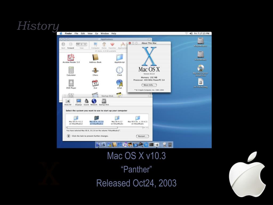Launch iMovie from the Dock
273x205 pixels.
click(x=135, y=144)
